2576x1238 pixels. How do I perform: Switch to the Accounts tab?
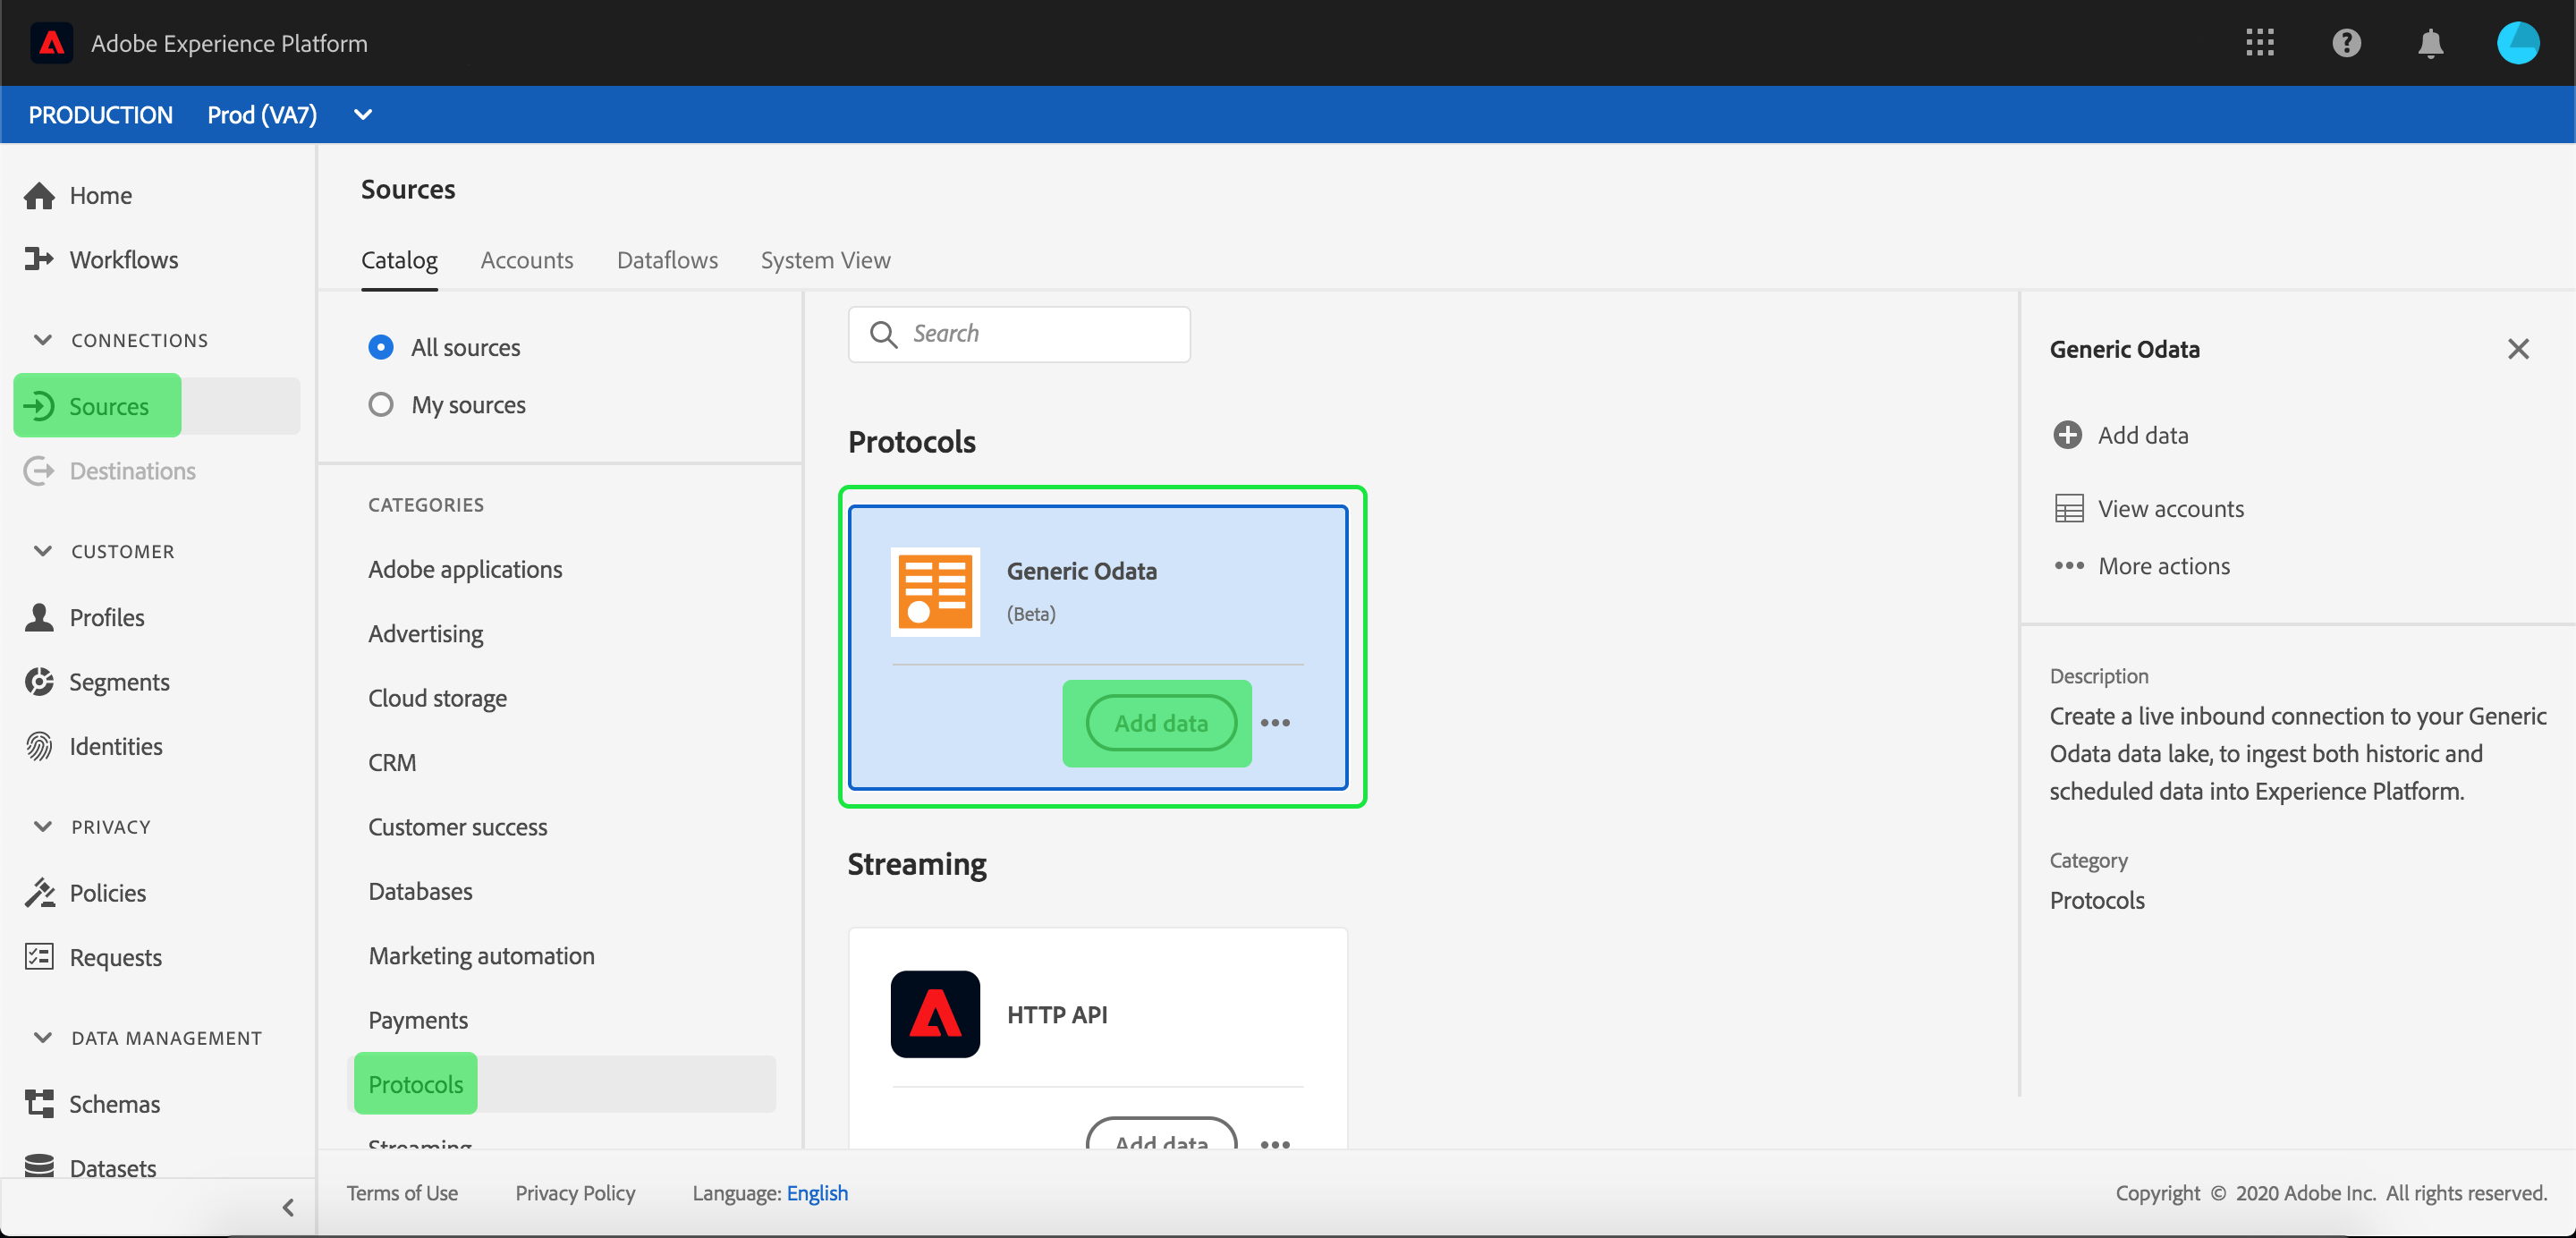(526, 260)
